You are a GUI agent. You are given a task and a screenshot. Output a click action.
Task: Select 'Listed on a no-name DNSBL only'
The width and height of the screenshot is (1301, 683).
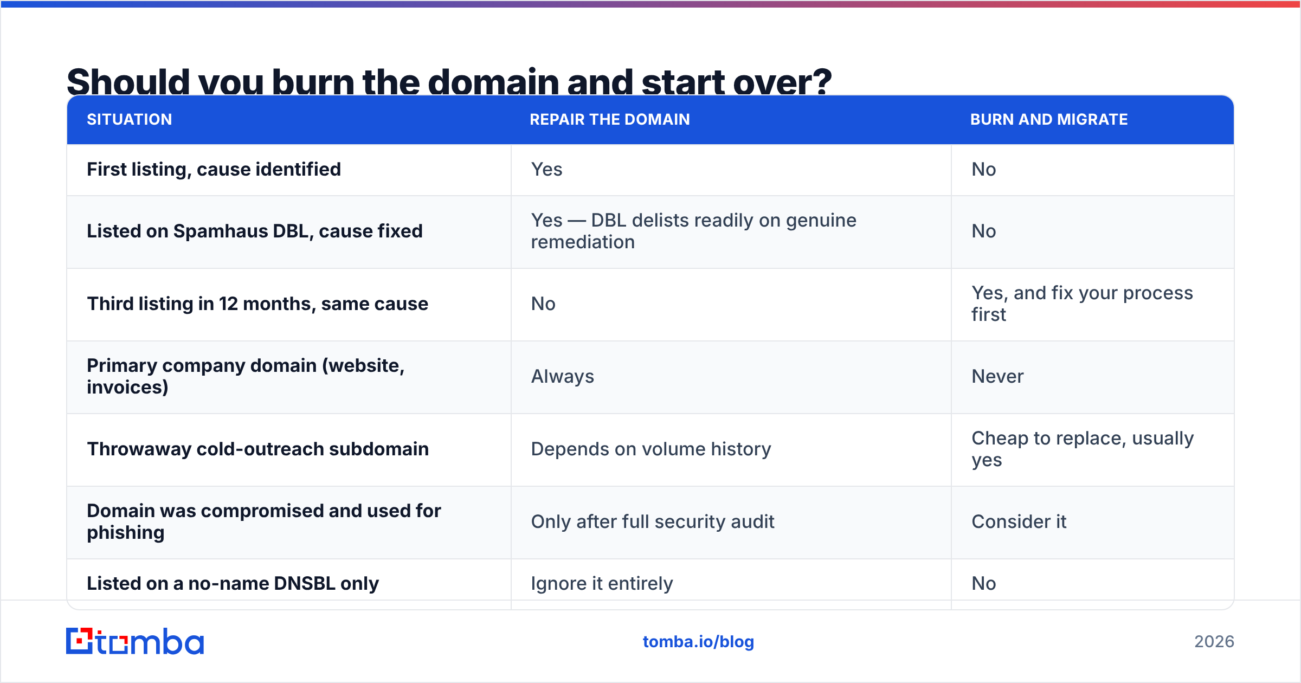[233, 584]
